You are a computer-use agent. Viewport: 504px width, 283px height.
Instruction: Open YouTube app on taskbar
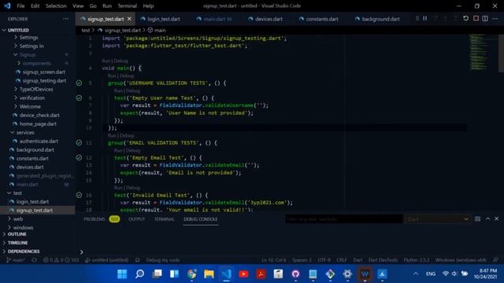pos(243,274)
